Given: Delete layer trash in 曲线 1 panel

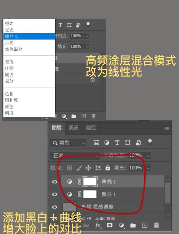Looking at the screenshot, I should [156, 225].
